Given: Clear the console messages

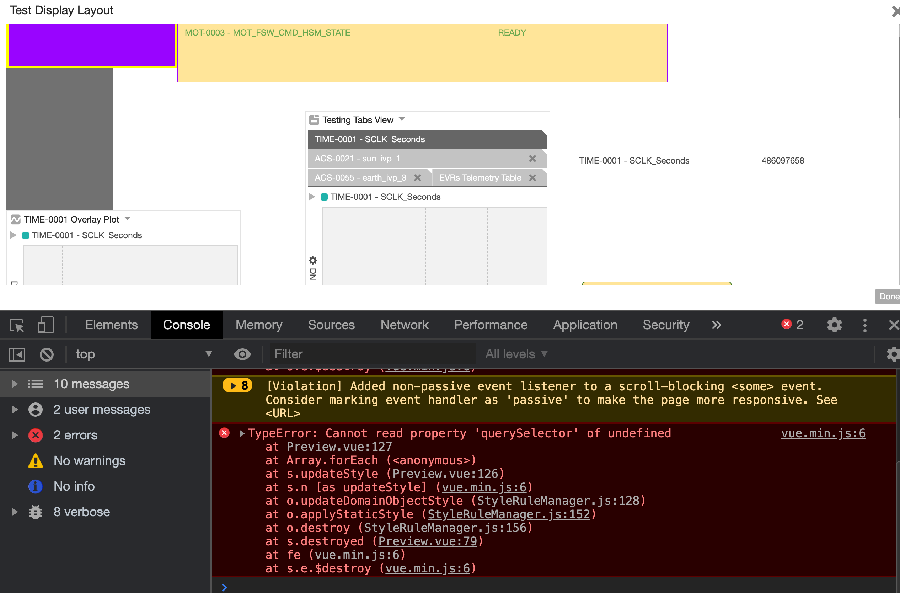Looking at the screenshot, I should 47,354.
